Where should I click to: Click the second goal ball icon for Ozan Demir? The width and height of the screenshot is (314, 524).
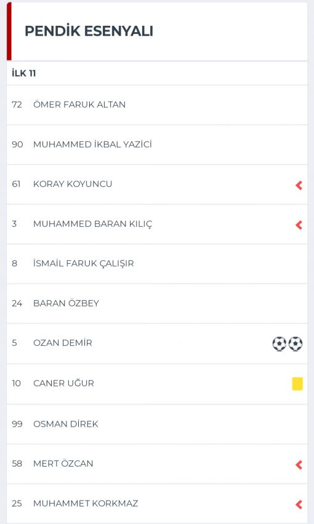296,343
